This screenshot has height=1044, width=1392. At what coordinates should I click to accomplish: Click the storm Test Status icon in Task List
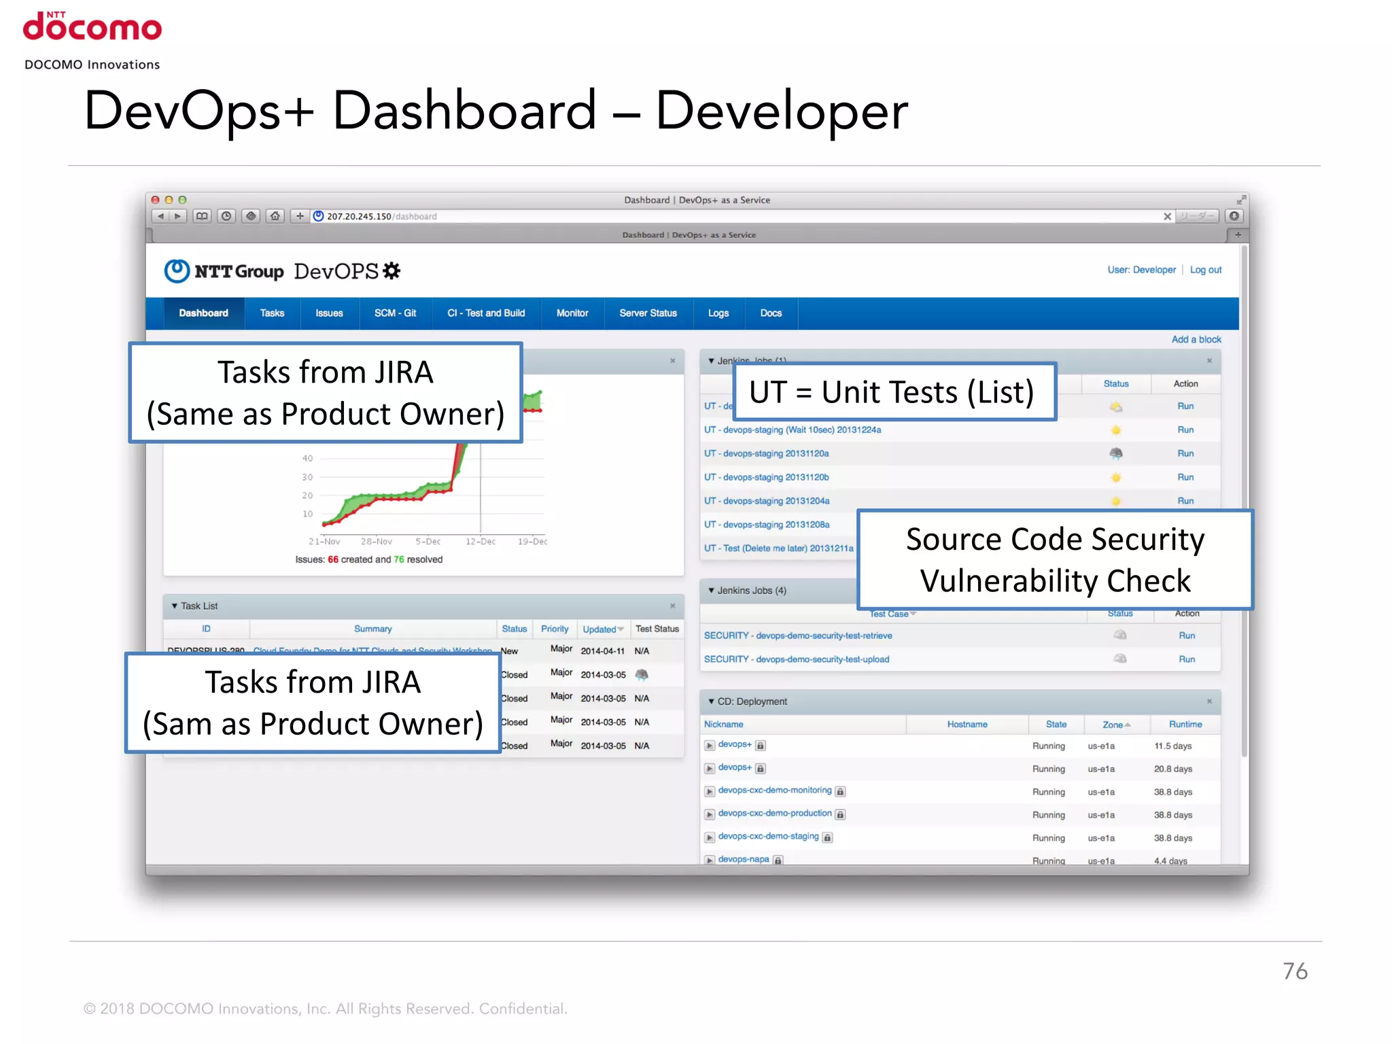[x=642, y=674]
